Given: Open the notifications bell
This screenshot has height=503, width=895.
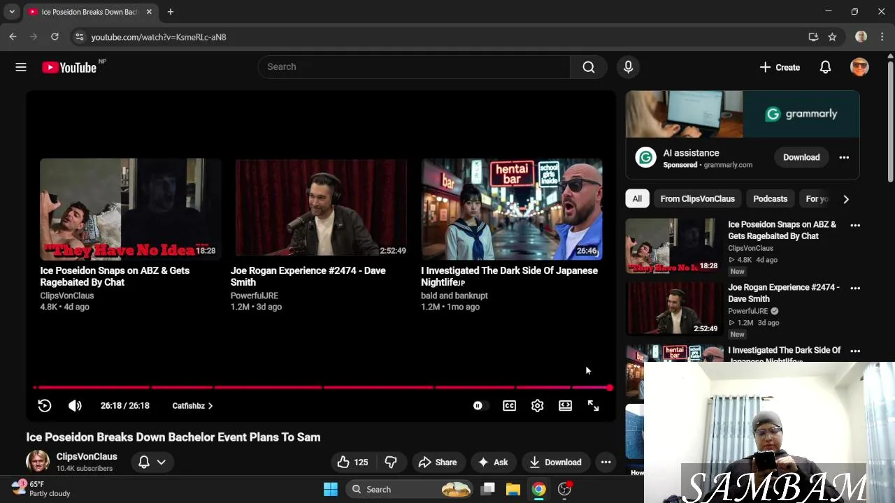Looking at the screenshot, I should [825, 67].
